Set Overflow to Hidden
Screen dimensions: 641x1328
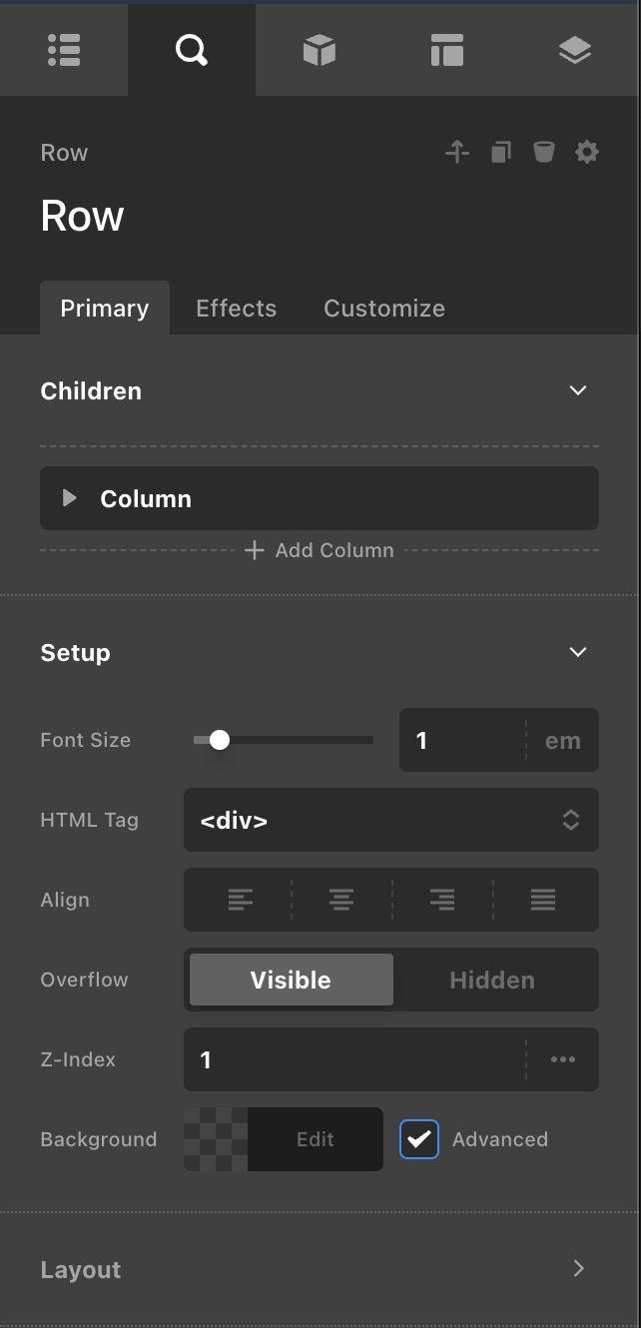coord(492,980)
